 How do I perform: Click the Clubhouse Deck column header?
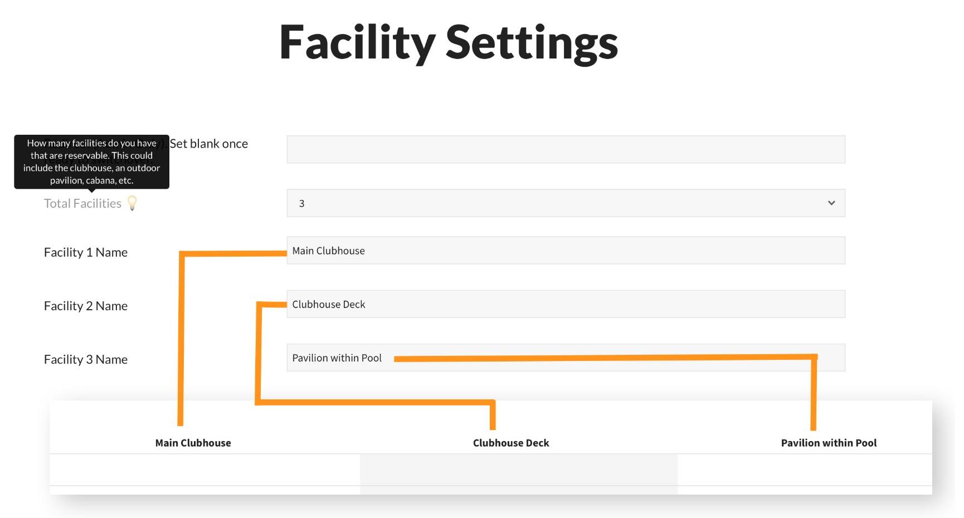coord(510,443)
